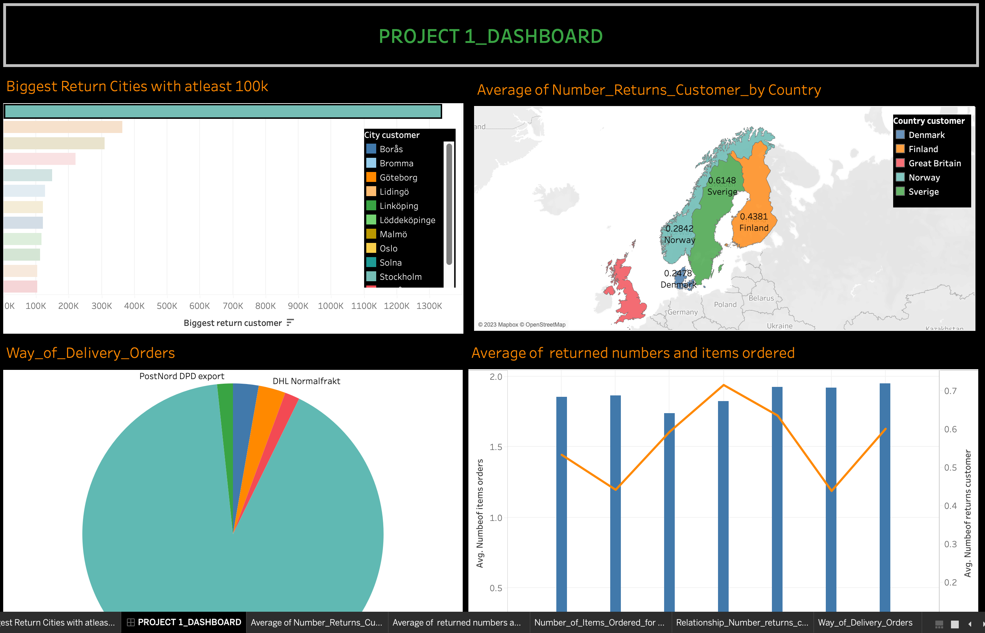This screenshot has width=985, height=633.
Task: Click the sort icon beside Biggest return customer
Action: click(290, 323)
